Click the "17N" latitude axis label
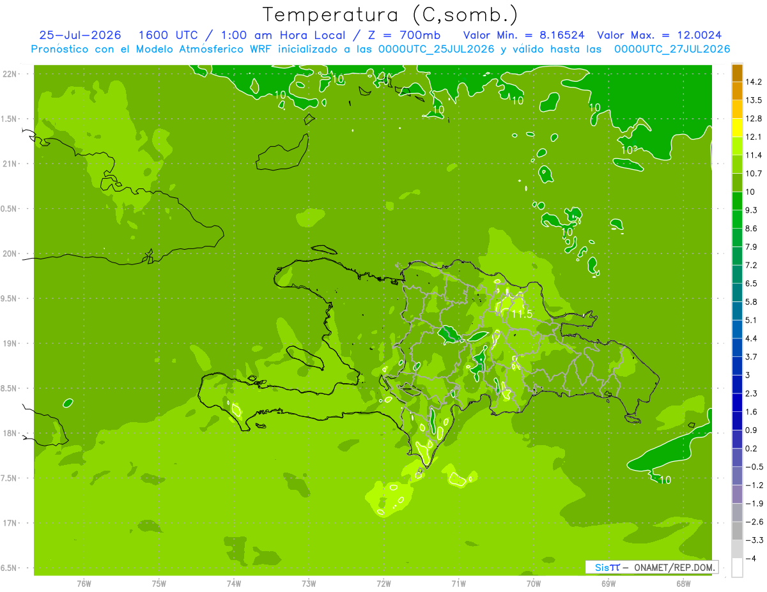Image resolution: width=767 pixels, height=592 pixels. 10,523
